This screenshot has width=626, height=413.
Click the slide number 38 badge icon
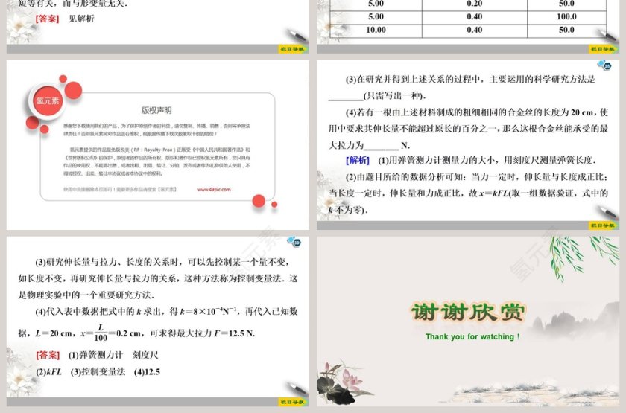[x=604, y=65]
